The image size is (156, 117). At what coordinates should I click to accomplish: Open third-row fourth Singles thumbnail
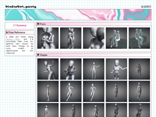coord(116,110)
